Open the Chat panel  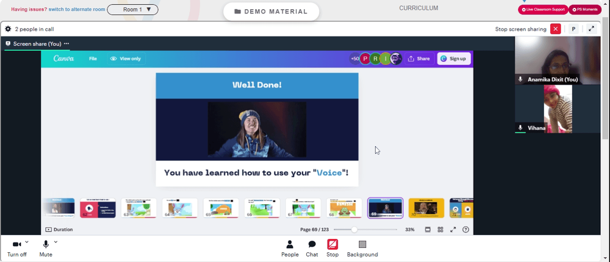pos(312,249)
